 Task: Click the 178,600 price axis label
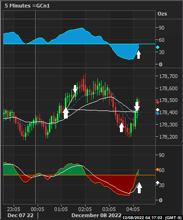click(168, 88)
